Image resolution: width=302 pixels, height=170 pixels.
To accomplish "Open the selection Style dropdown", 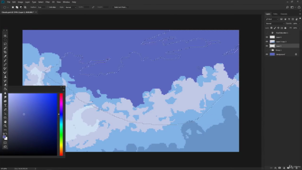I will point(71,7).
